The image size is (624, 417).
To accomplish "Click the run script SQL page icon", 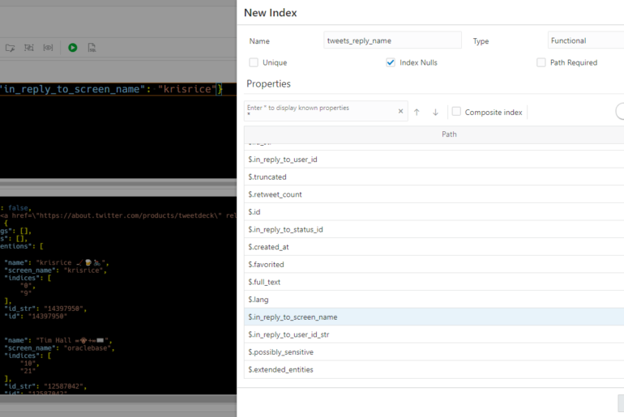I will [x=92, y=48].
